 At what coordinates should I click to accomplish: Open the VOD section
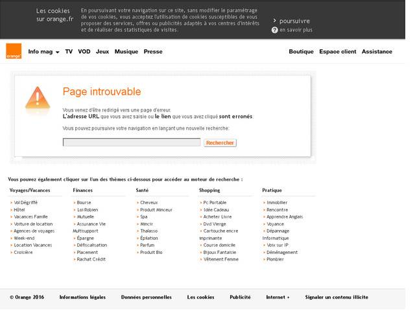click(84, 52)
